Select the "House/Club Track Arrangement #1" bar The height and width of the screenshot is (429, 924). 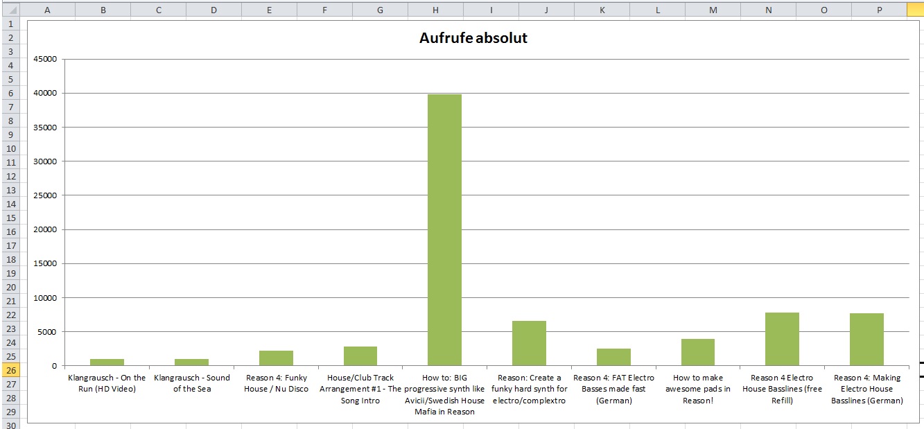(360, 356)
